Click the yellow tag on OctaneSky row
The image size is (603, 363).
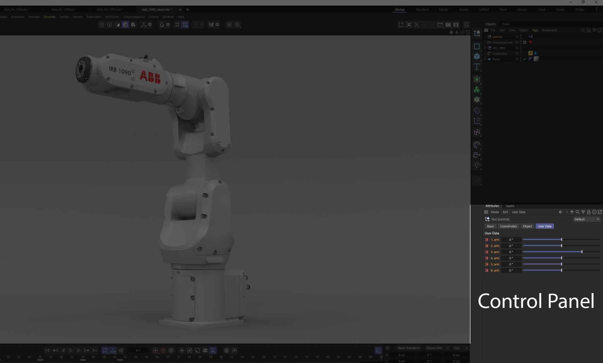530,53
